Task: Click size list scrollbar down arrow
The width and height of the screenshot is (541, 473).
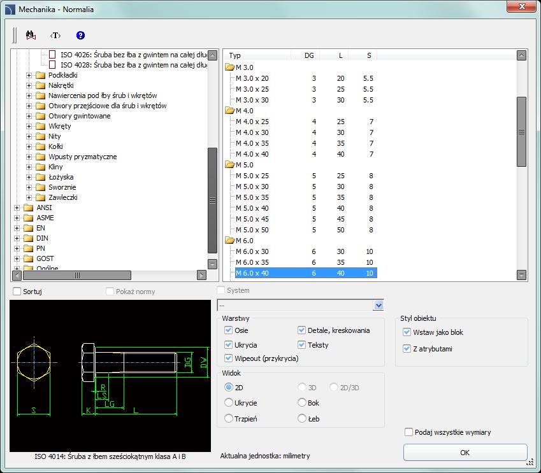Action: click(x=521, y=275)
